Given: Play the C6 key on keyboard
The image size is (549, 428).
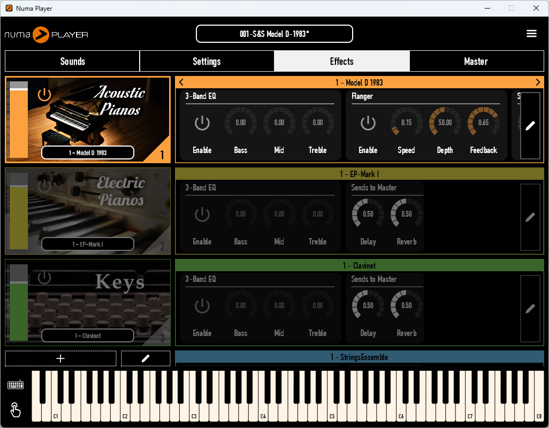Looking at the screenshot, I should coord(401,413).
